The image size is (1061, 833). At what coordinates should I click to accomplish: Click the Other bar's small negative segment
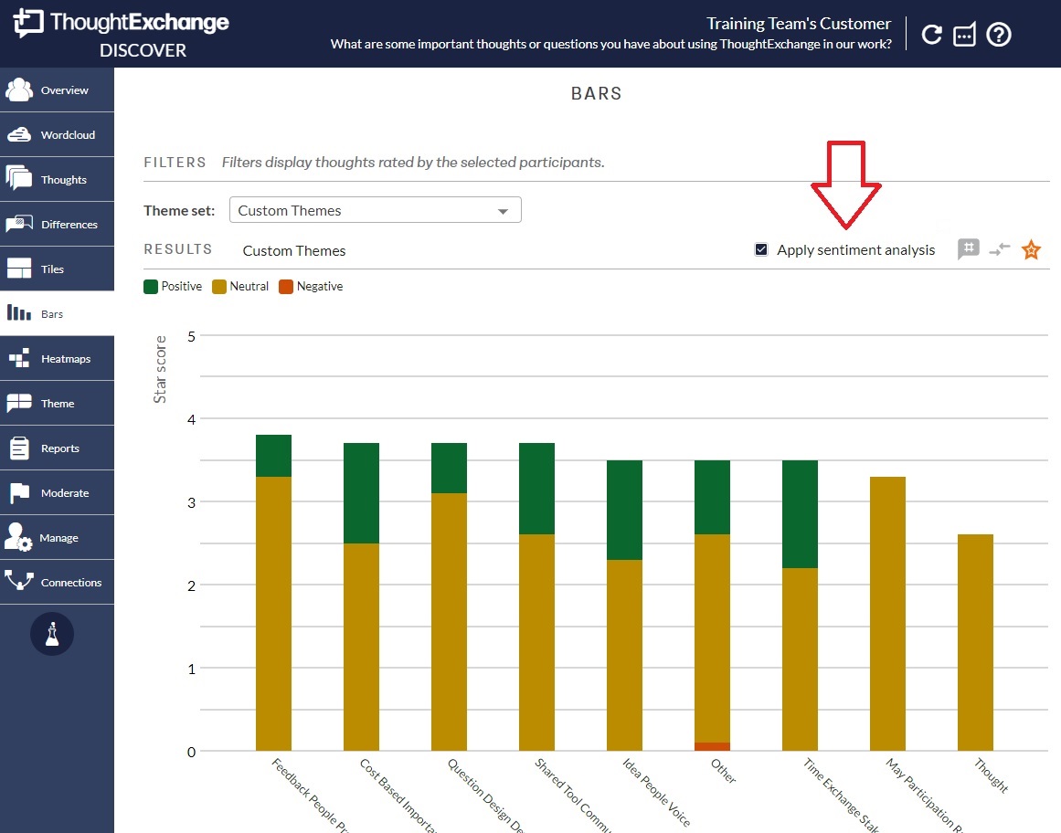[x=712, y=746]
